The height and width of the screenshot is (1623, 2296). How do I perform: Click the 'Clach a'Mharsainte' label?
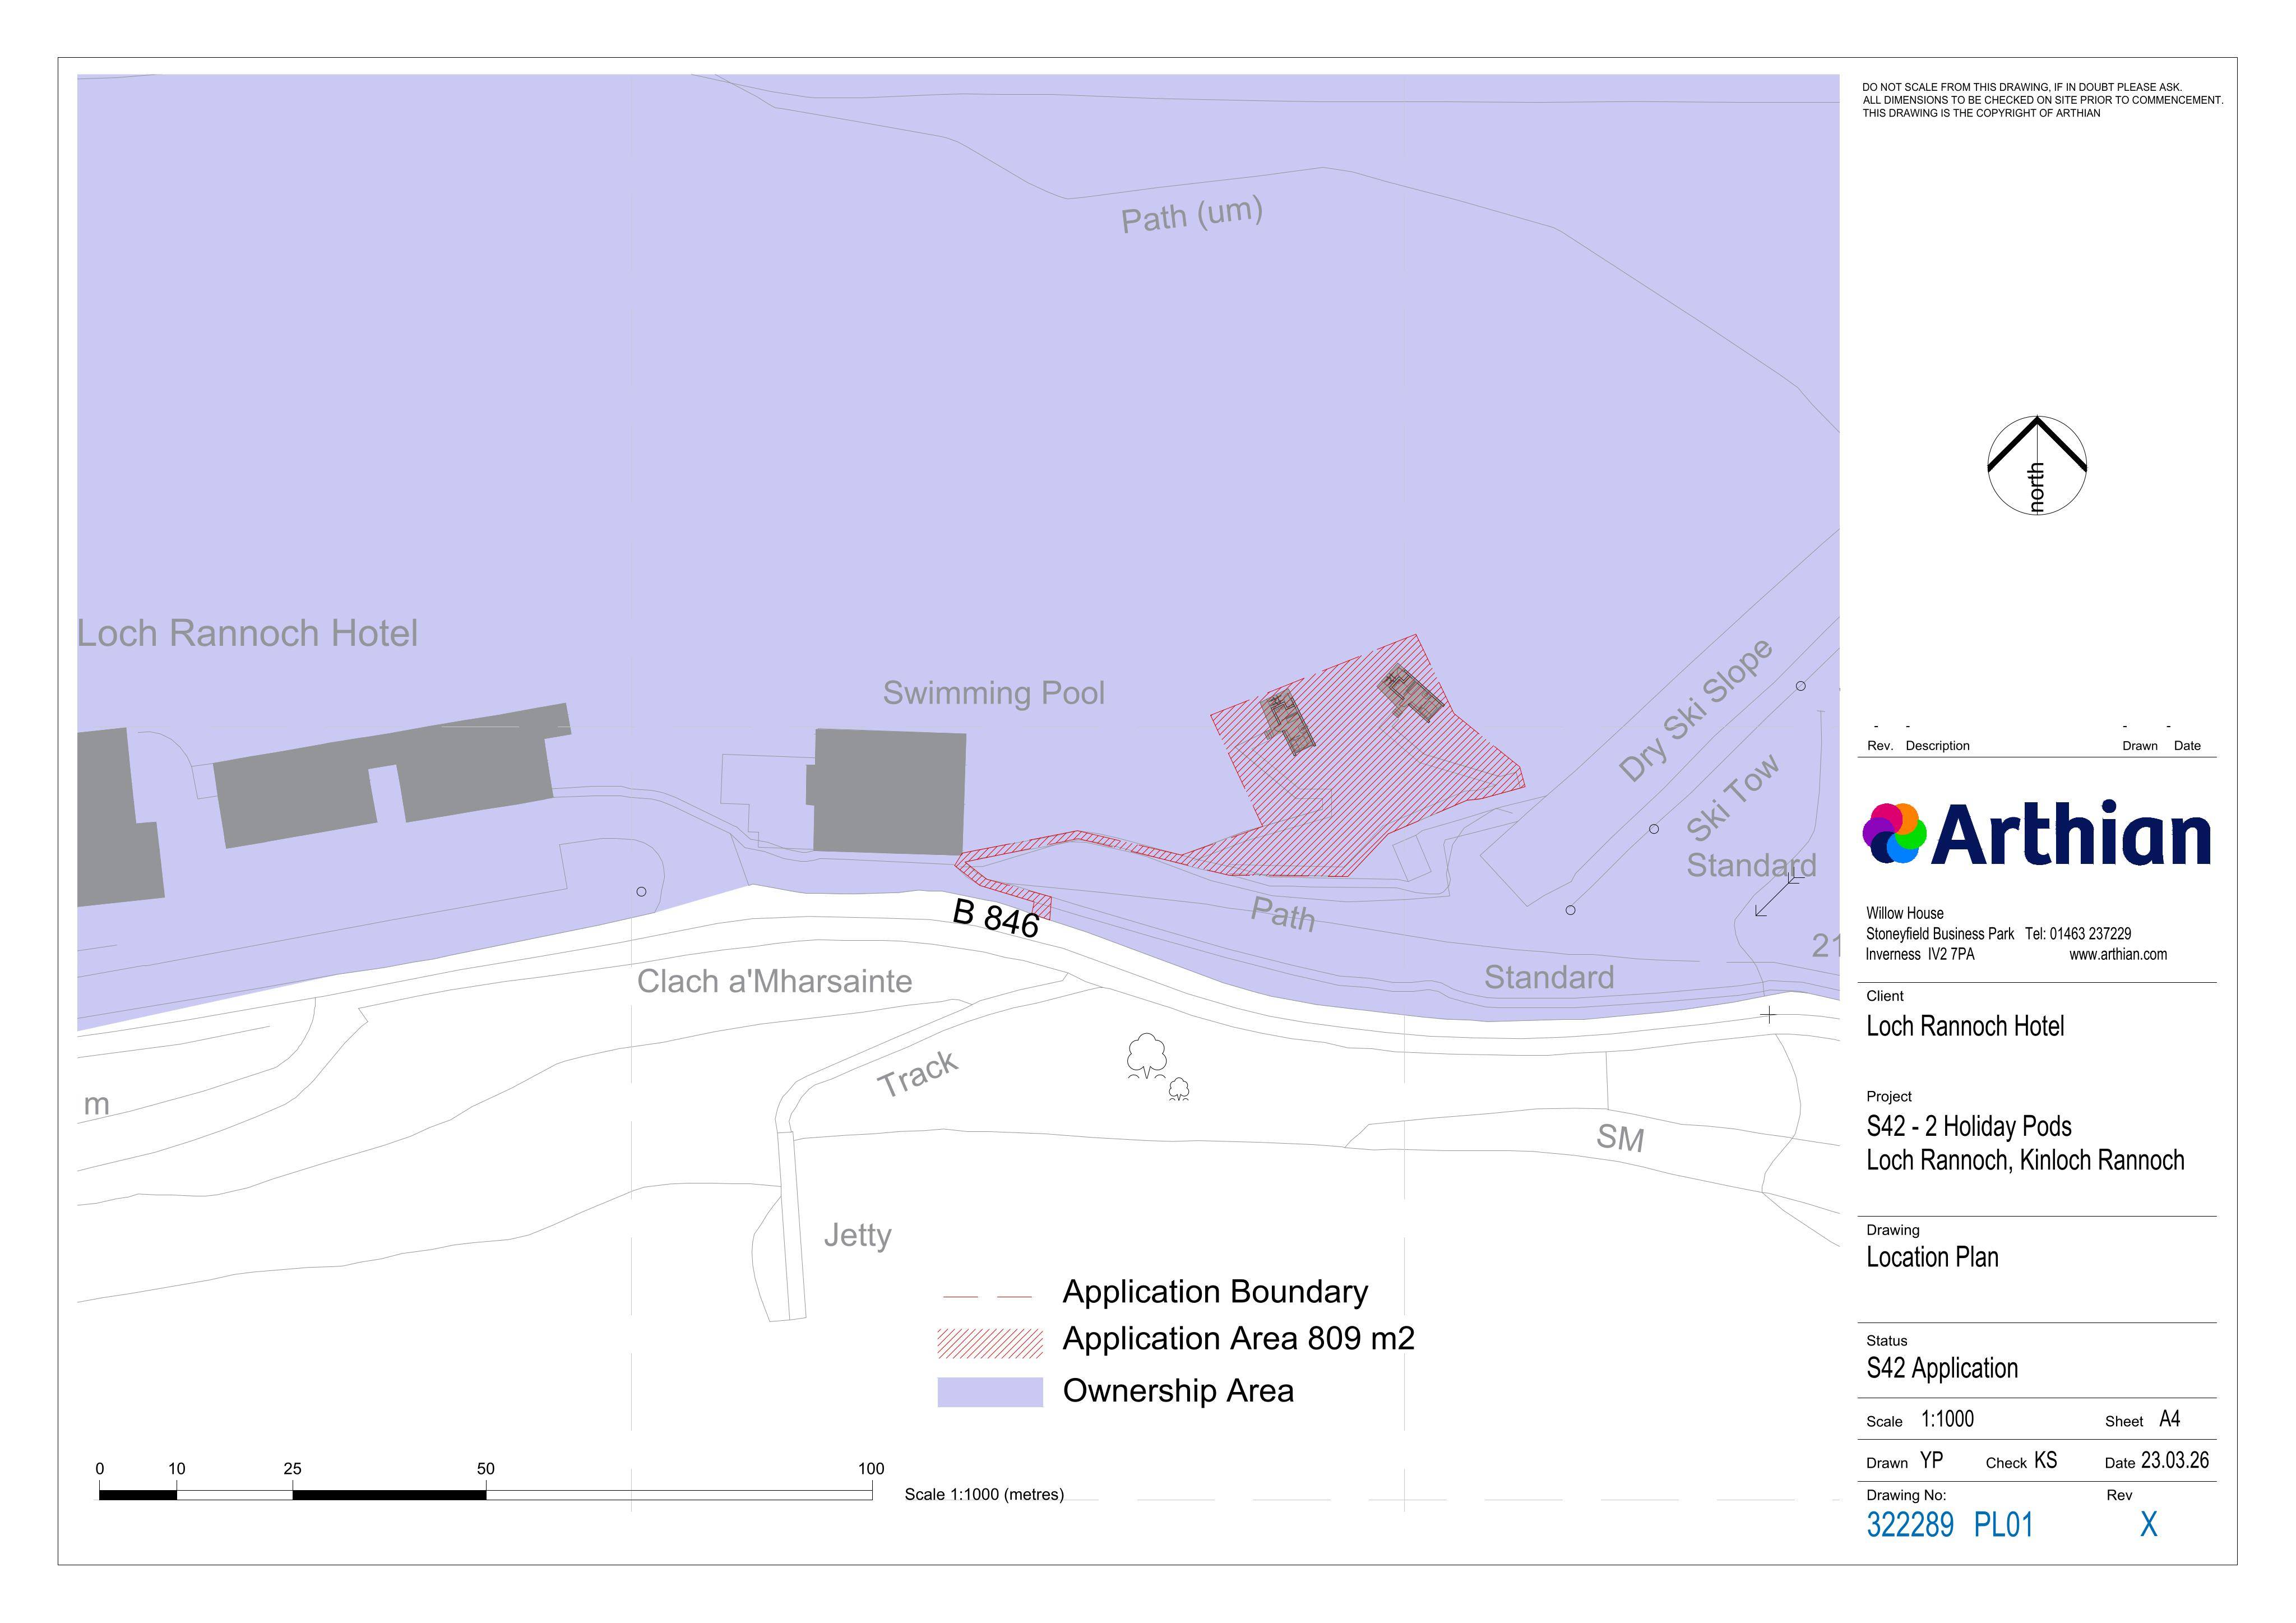(774, 981)
